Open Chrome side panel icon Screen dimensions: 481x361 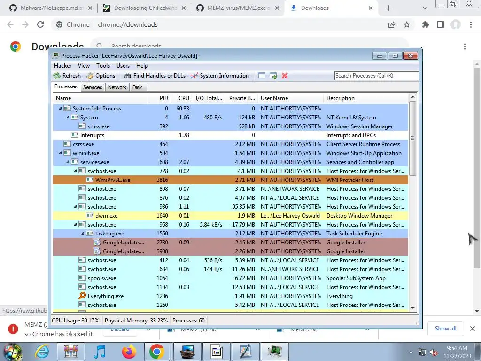tap(441, 24)
